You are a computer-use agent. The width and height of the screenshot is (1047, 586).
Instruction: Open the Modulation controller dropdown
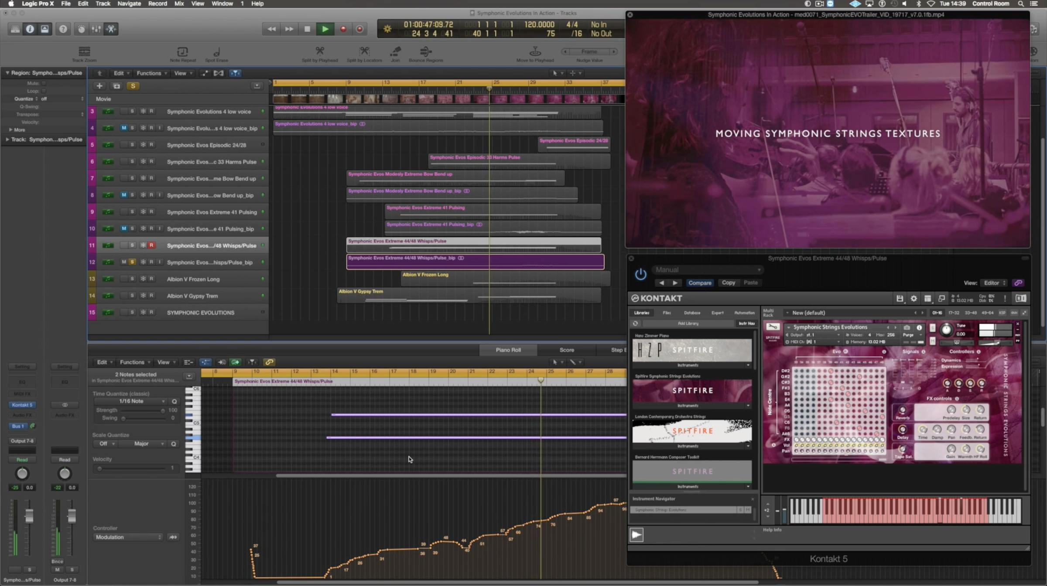click(x=128, y=537)
